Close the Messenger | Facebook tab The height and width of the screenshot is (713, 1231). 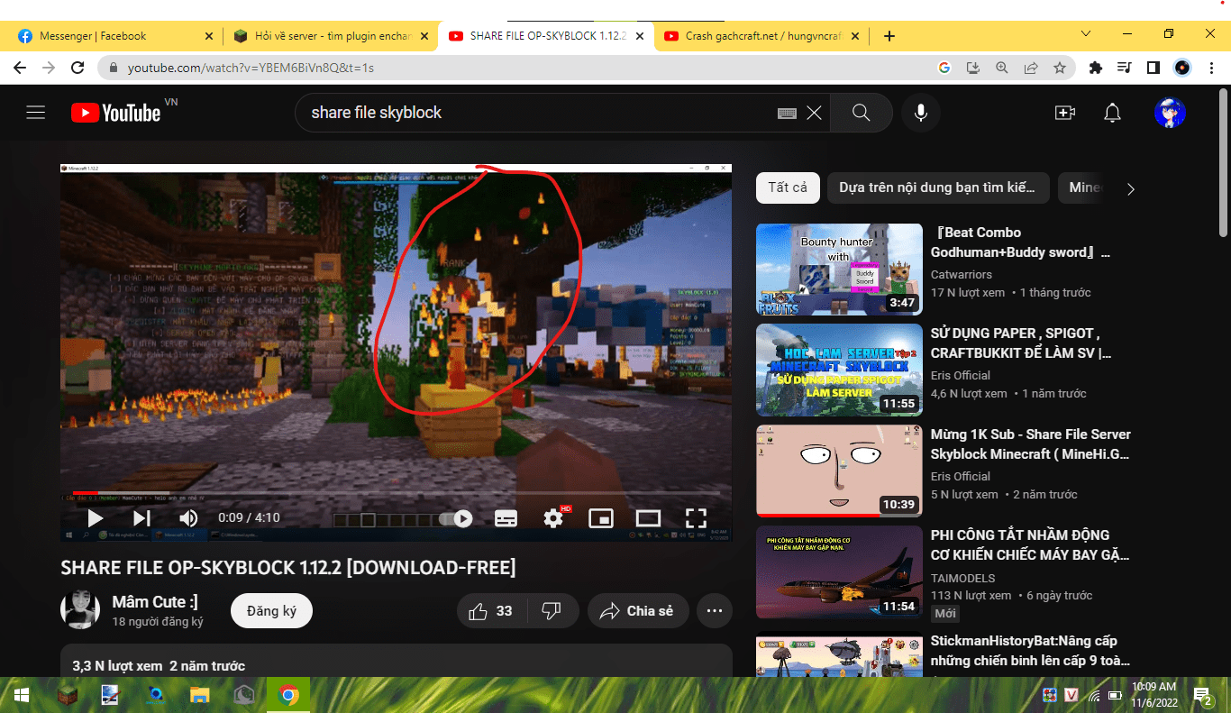209,36
